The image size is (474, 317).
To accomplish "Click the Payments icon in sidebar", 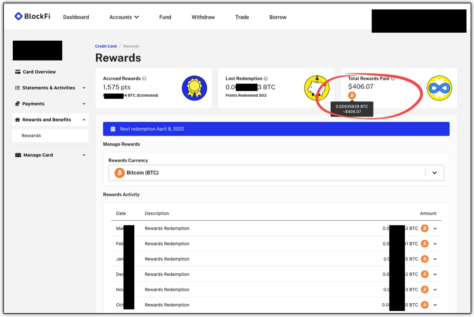I will (x=18, y=104).
